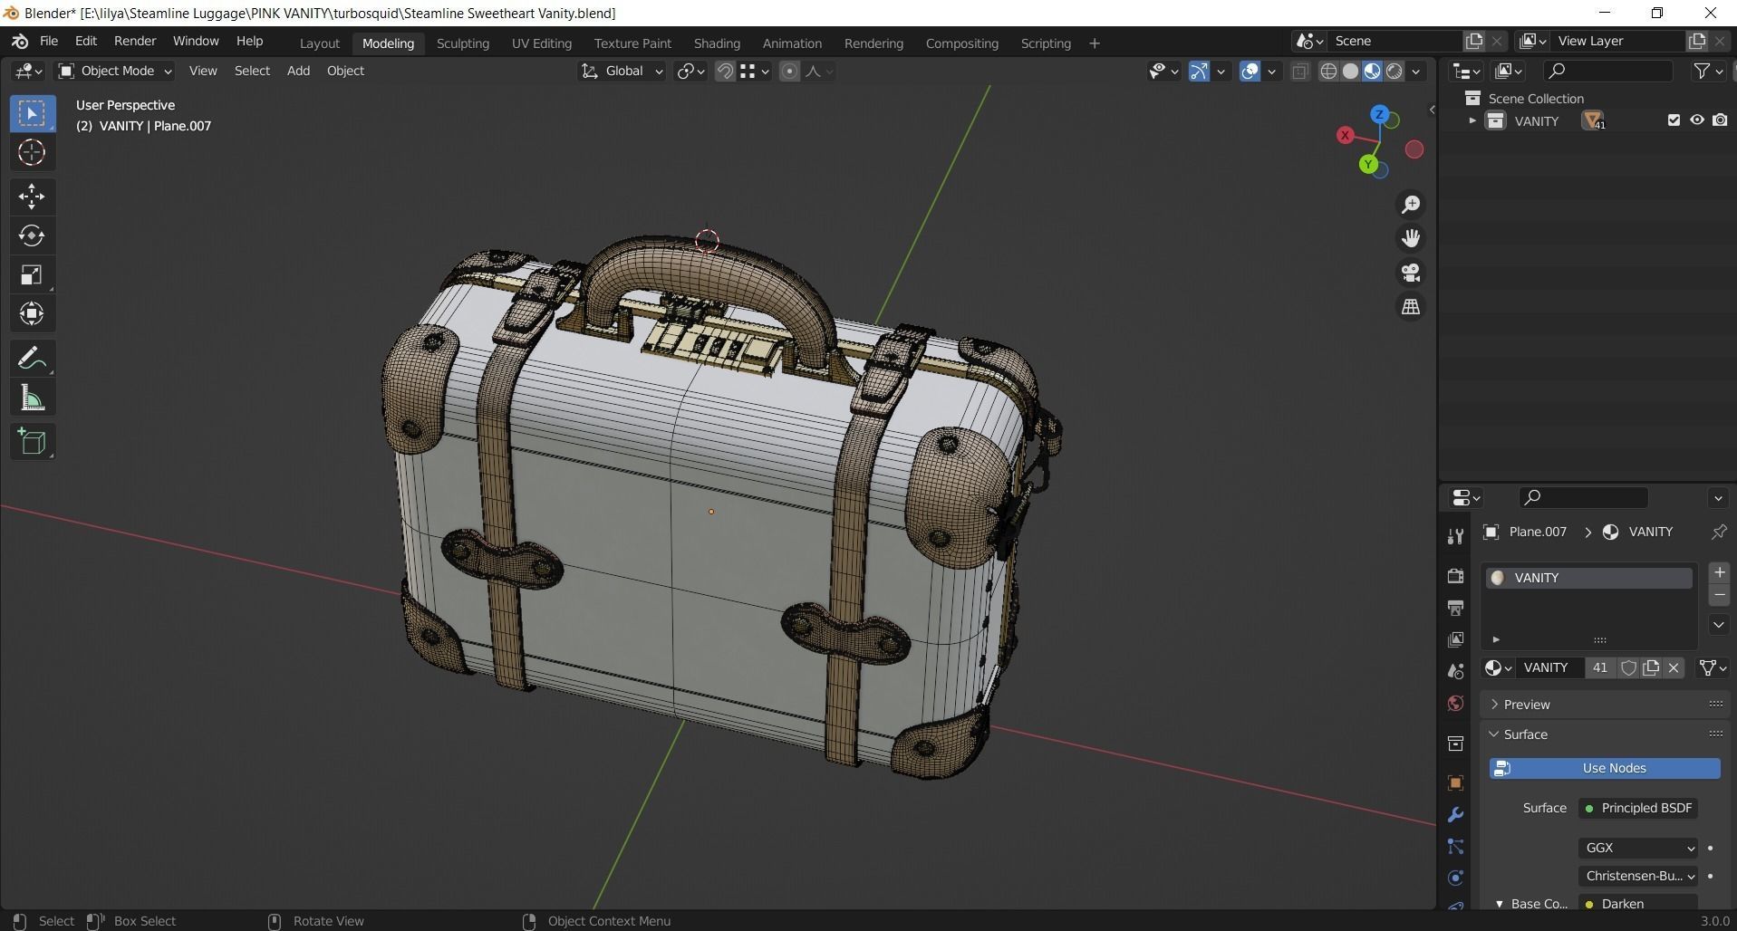Screen dimensions: 1737x931
Task: Activate the 3D Cursor tool
Action: (32, 152)
